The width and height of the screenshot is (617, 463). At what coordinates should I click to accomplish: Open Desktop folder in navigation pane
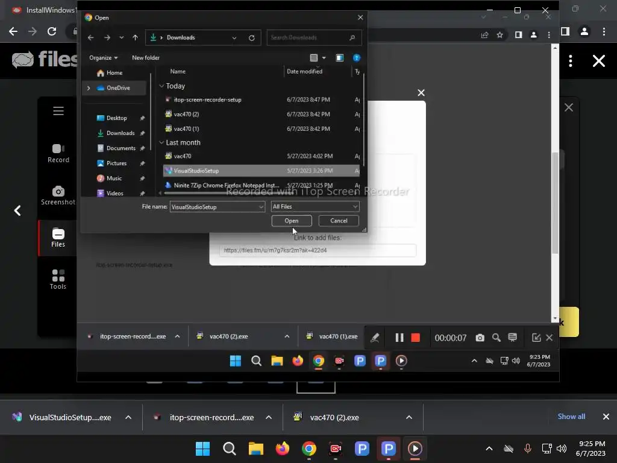click(x=112, y=118)
